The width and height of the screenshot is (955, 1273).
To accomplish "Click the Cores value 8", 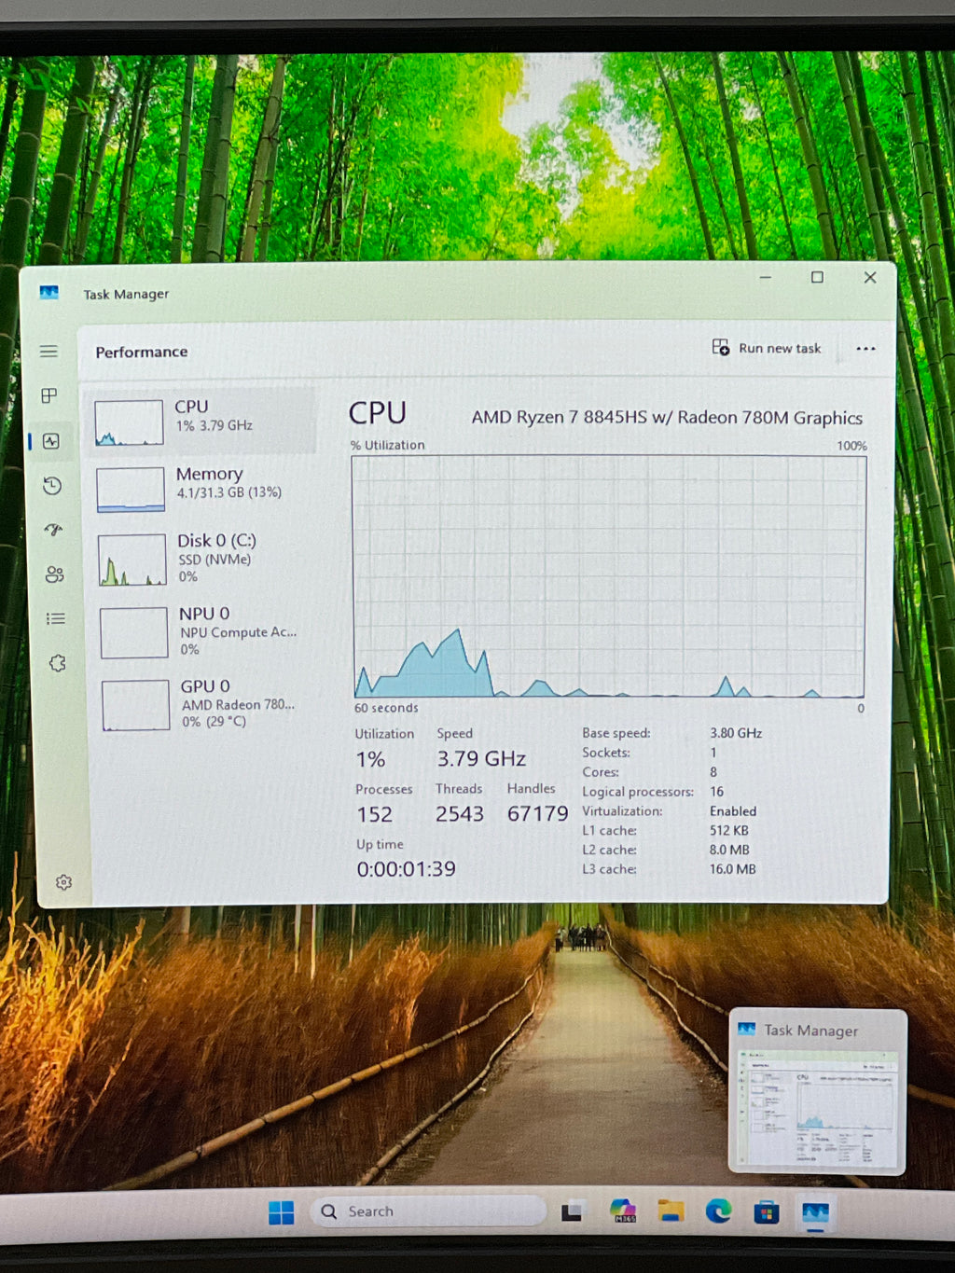I will 713,772.
